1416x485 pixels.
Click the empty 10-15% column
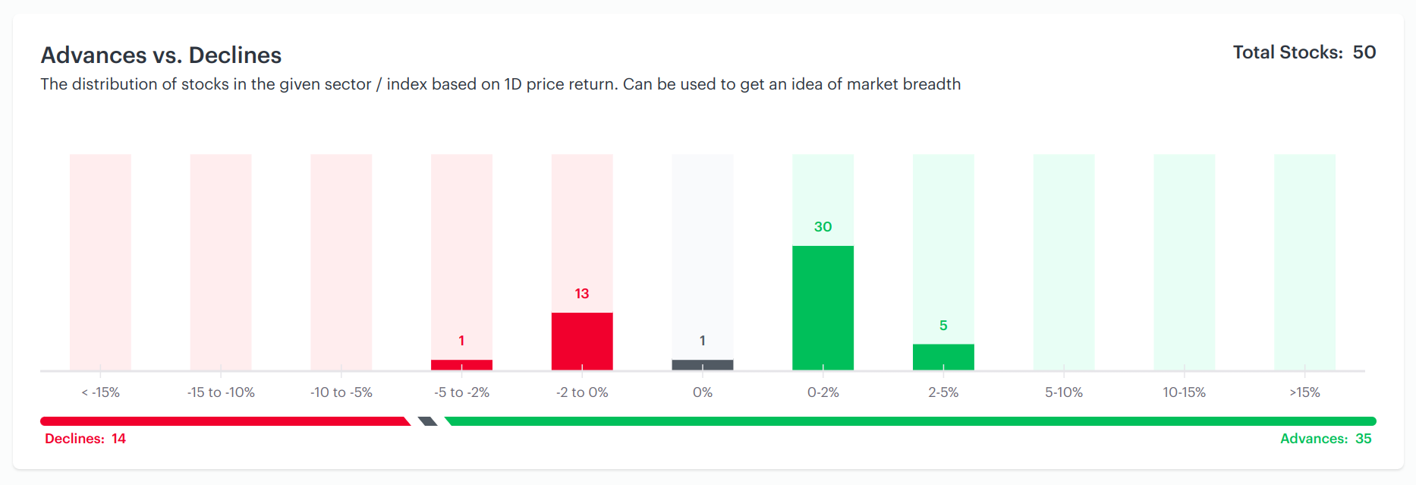(1185, 263)
